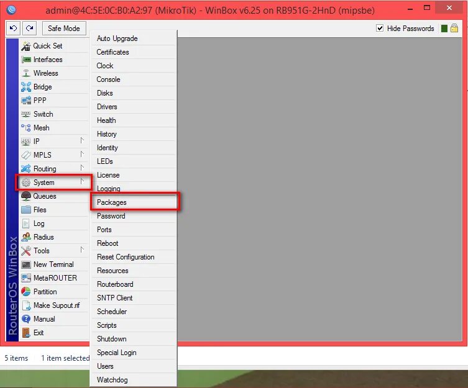Click the Queues tree icon
Image resolution: width=468 pixels, height=388 pixels.
[x=26, y=196]
